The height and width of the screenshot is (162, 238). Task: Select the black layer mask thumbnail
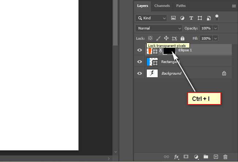[x=169, y=51]
